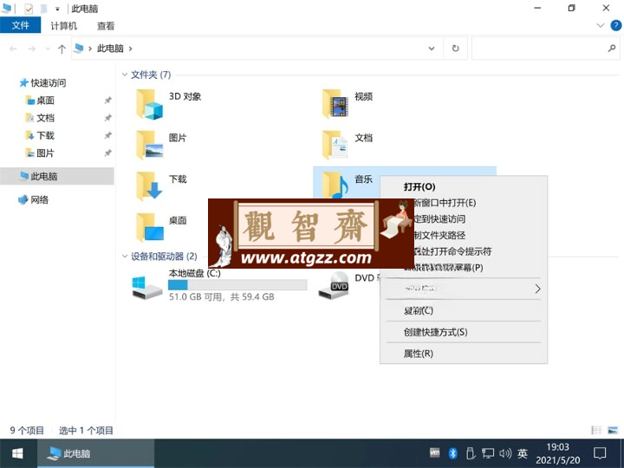Viewport: 624px width, 468px height.
Task: Select the 桌面 folder in the main pane
Action: pyautogui.click(x=149, y=228)
